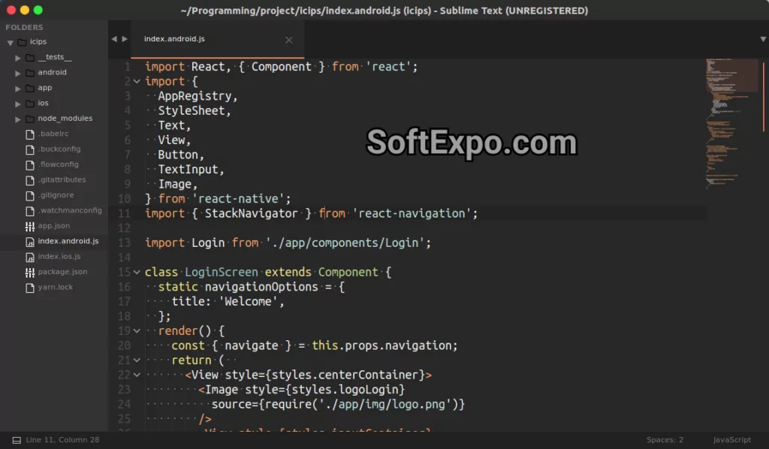769x449 pixels.
Task: Click the node_modules folder icon
Action: click(x=30, y=118)
